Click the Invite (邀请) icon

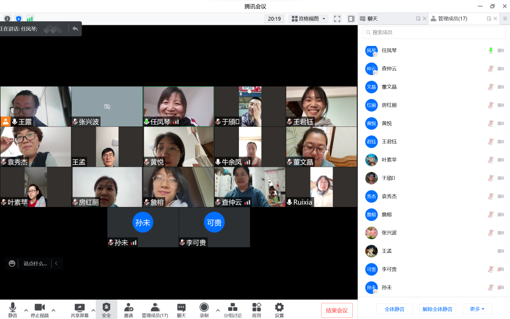pos(128,308)
